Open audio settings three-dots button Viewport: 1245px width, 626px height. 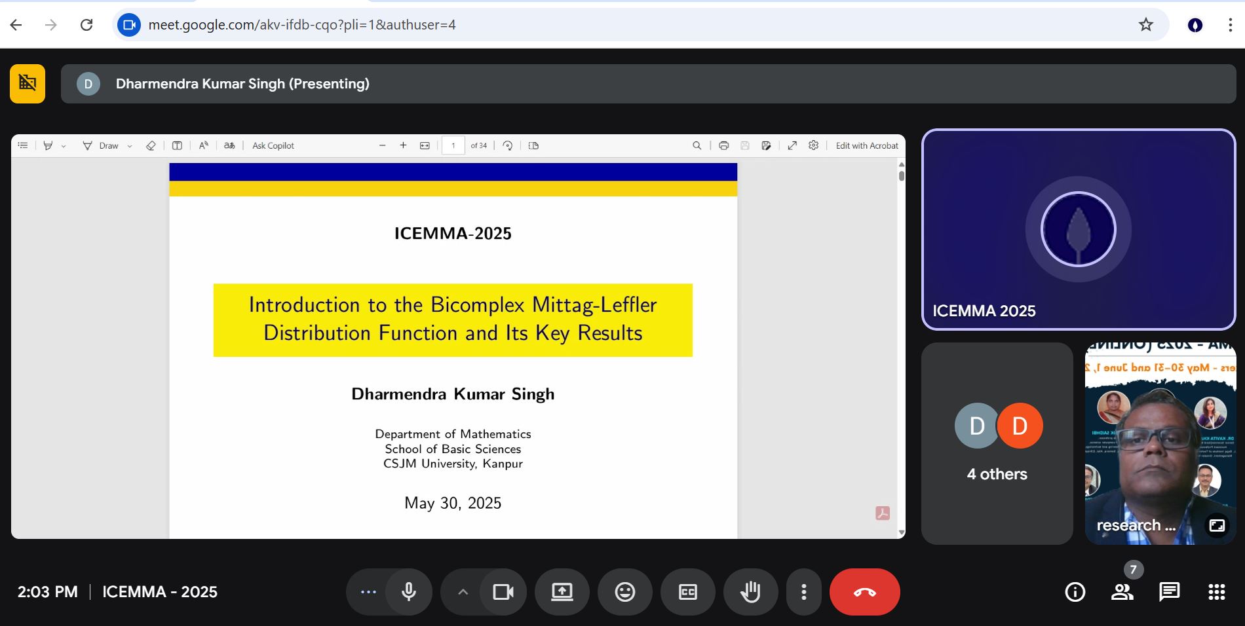pyautogui.click(x=368, y=592)
